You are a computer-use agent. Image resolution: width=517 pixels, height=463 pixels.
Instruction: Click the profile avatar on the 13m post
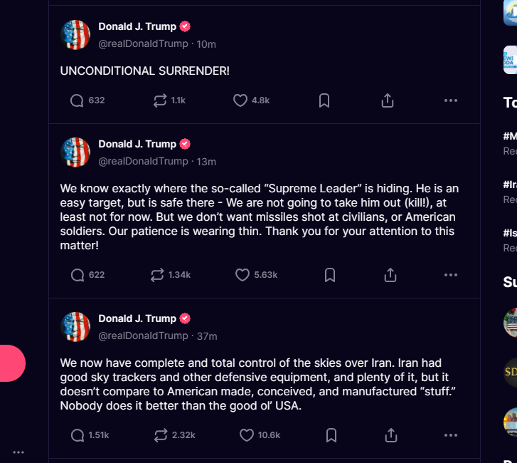coord(75,152)
